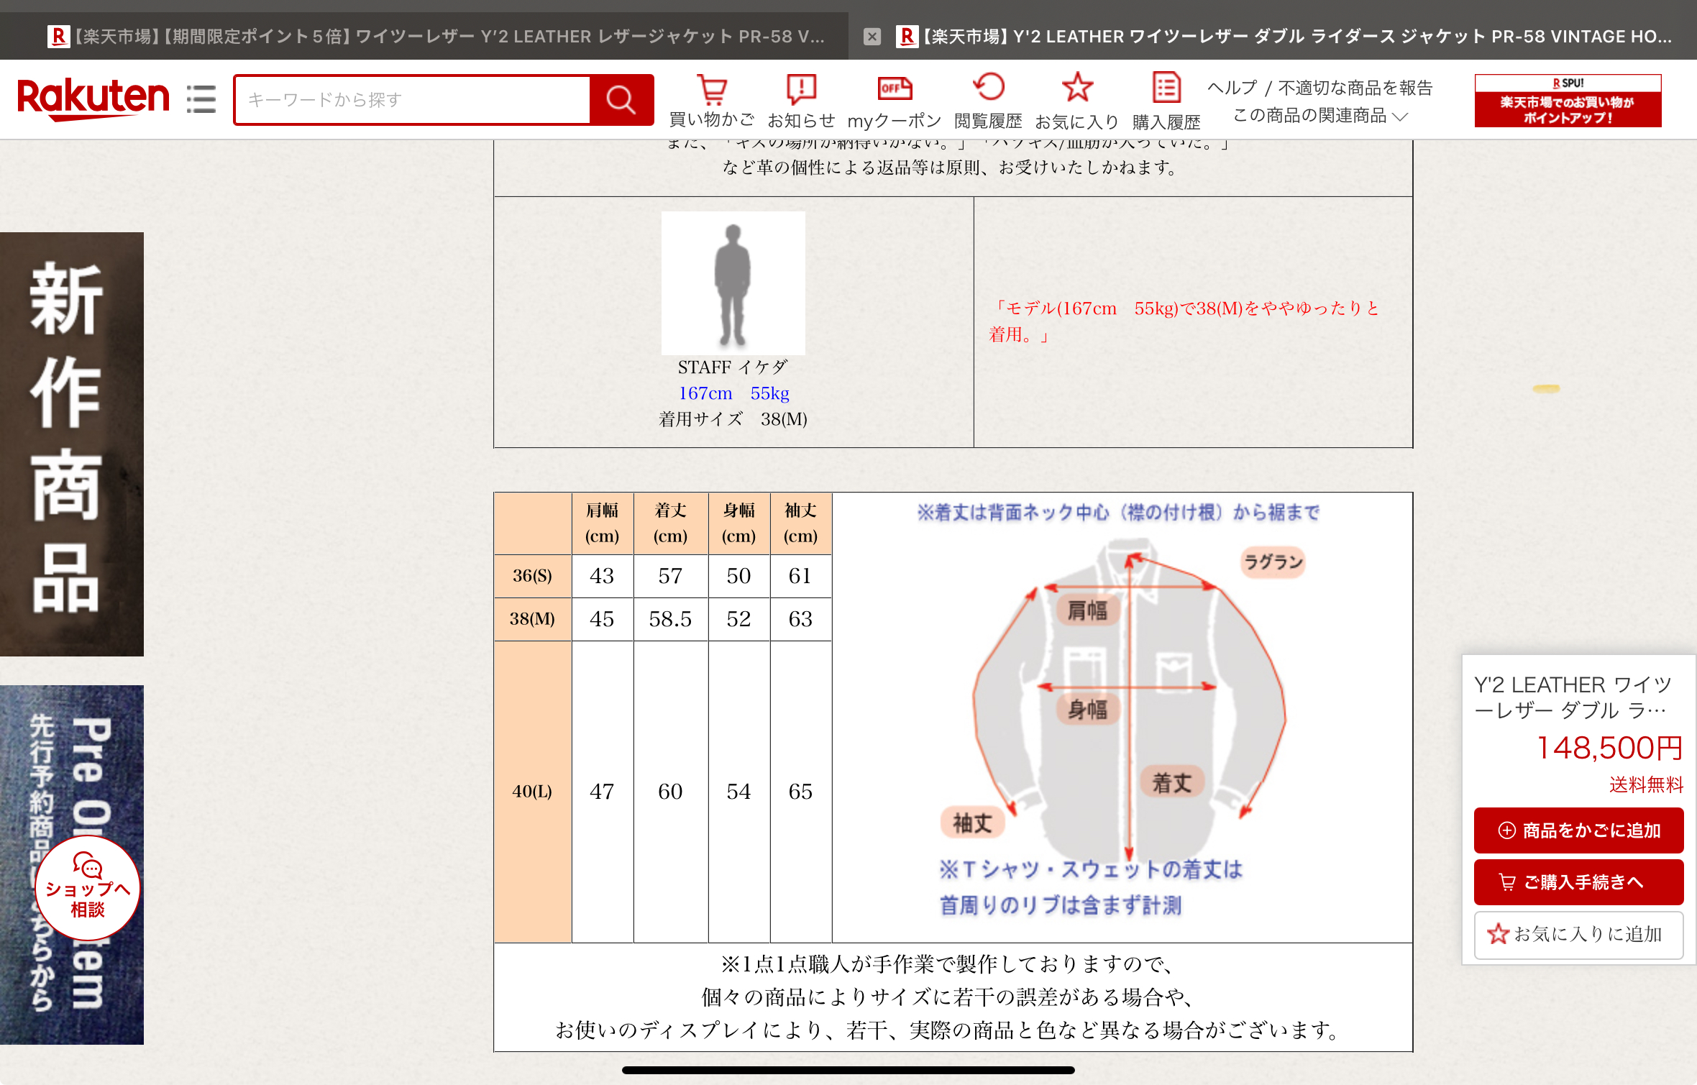Viewport: 1697px width, 1085px height.
Task: Click the 着丈 column header
Action: click(670, 523)
